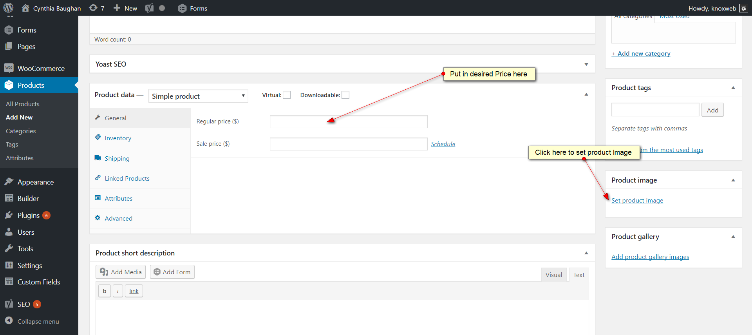The width and height of the screenshot is (752, 335).
Task: Open All Products in sidebar submenu
Action: [23, 104]
